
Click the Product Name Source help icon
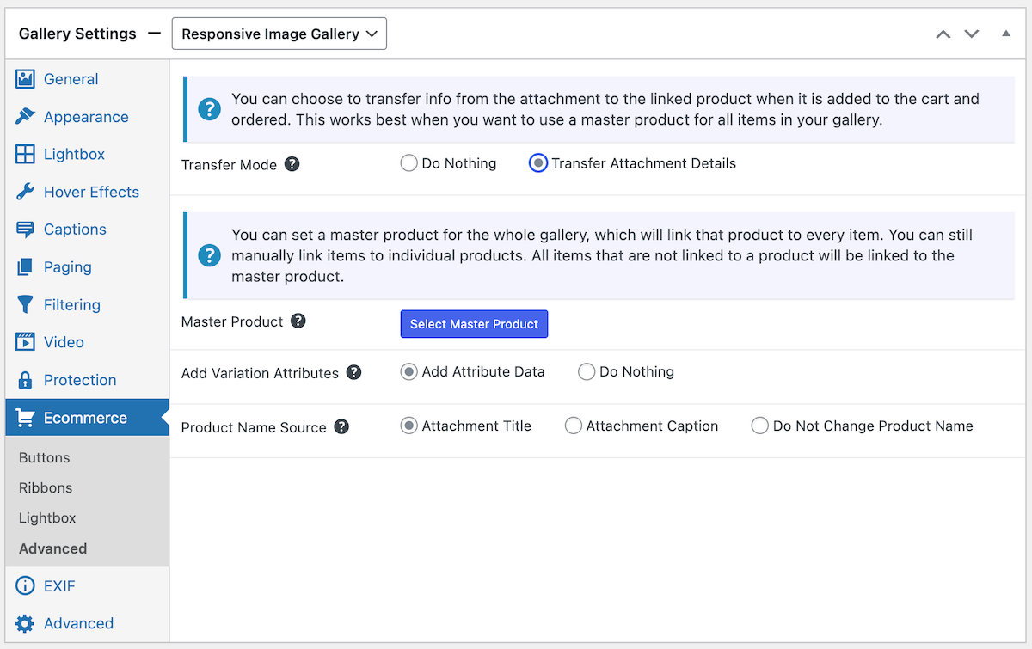341,426
